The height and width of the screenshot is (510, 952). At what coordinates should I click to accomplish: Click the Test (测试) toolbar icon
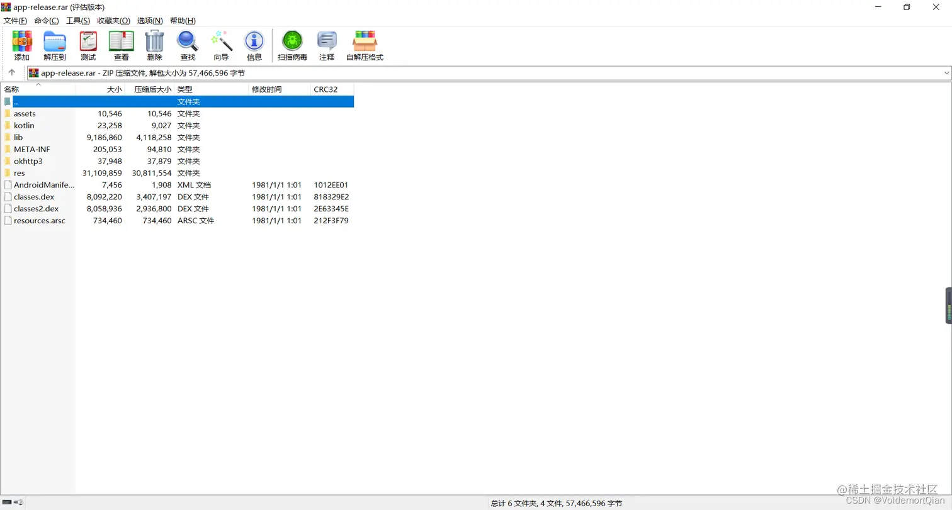point(88,42)
